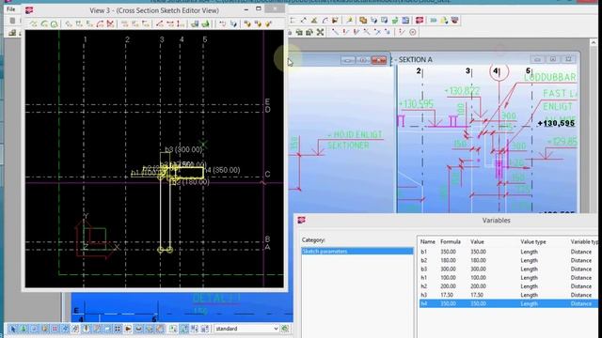Click the orange copy icon in main toolbar
Screen dimensions: 602x338
click(363, 21)
